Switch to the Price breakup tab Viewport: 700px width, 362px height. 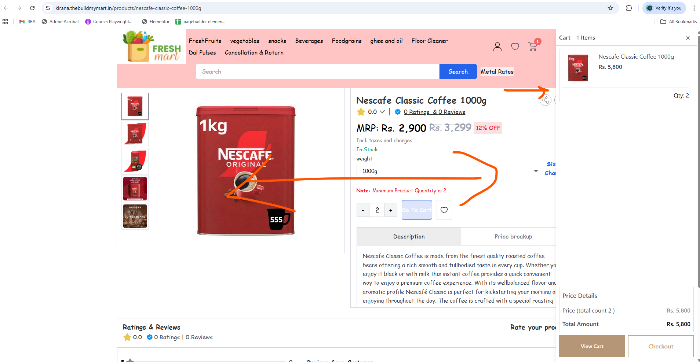[513, 236]
